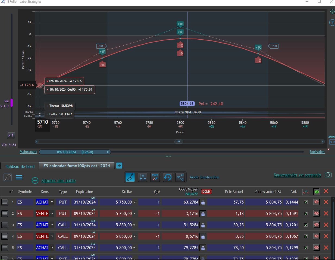Image resolution: width=335 pixels, height=260 pixels.
Task: Toggle the green eye in table header
Action: [317, 192]
